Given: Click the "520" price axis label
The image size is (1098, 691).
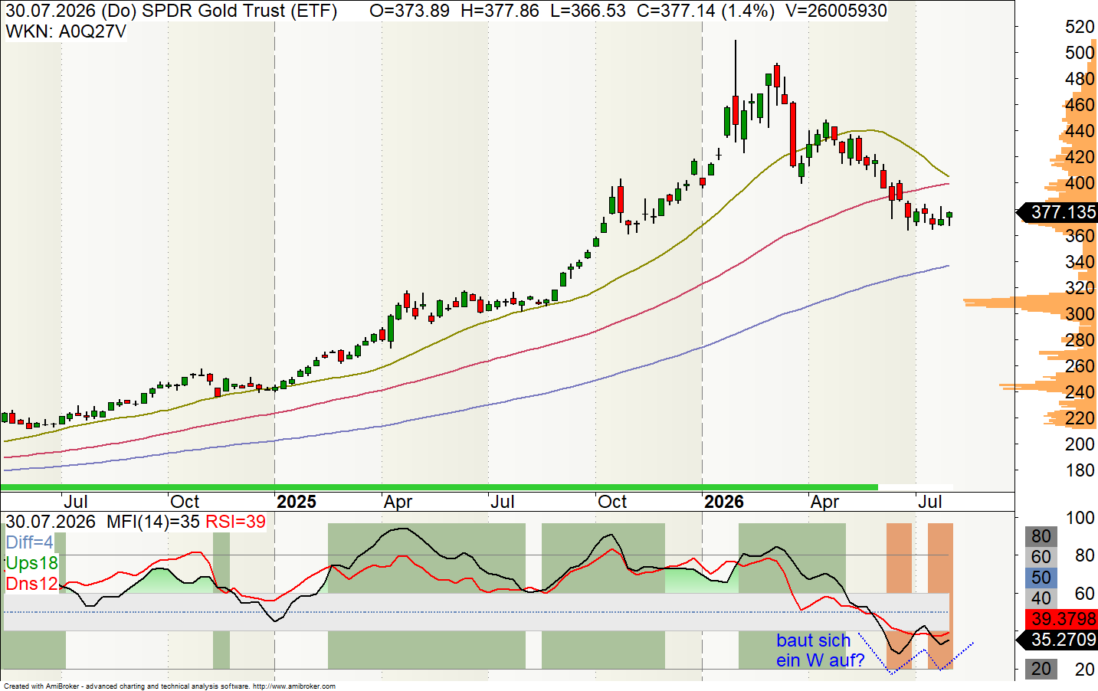Looking at the screenshot, I should (1080, 27).
